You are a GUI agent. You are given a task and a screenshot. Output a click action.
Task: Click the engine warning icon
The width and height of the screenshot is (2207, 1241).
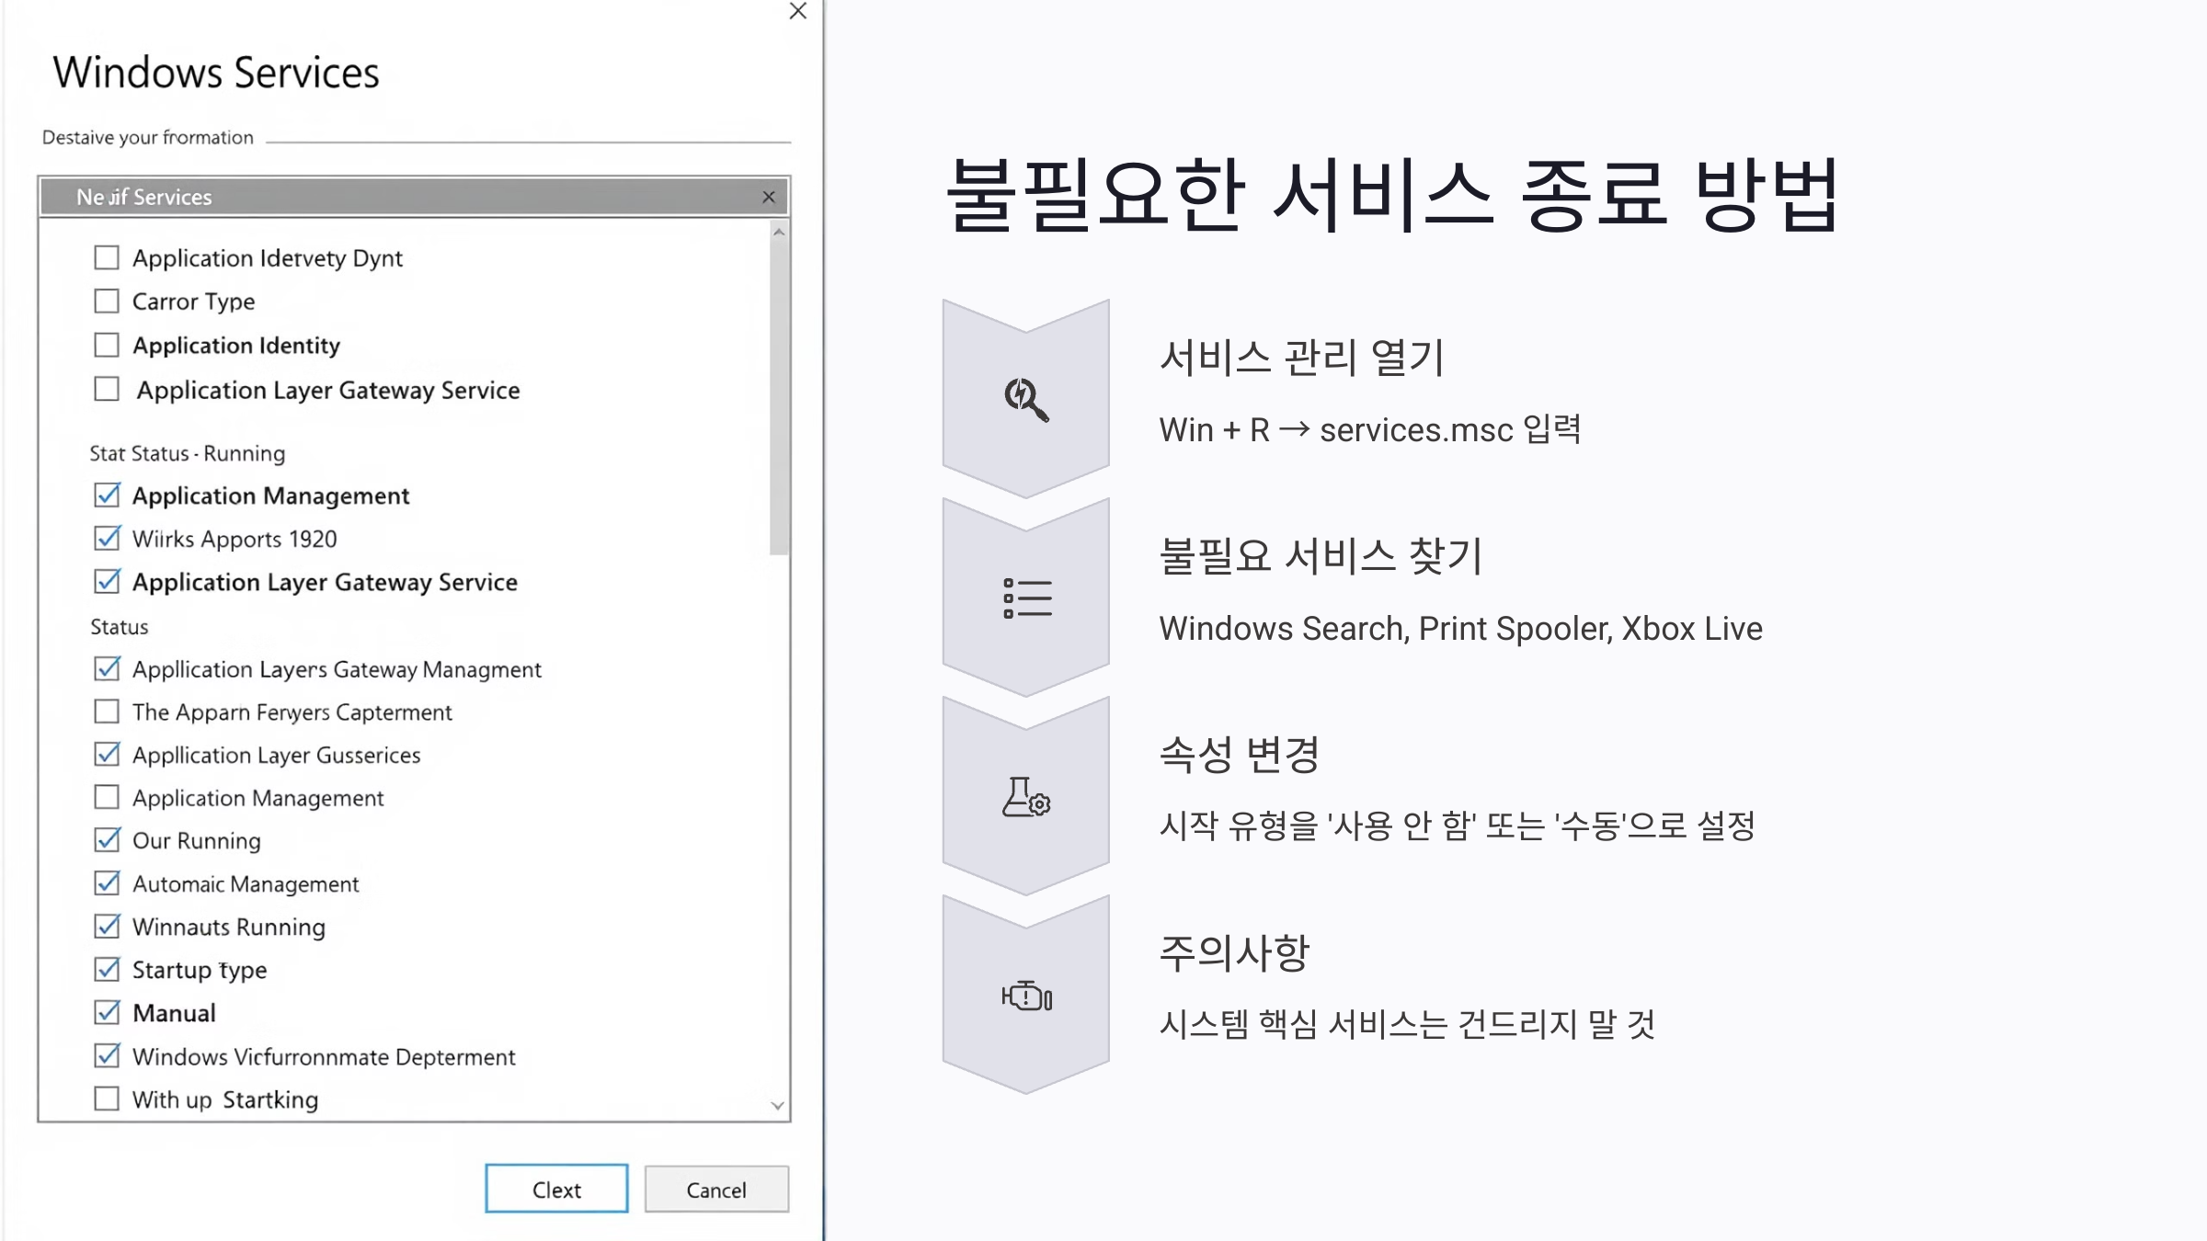click(x=1026, y=996)
